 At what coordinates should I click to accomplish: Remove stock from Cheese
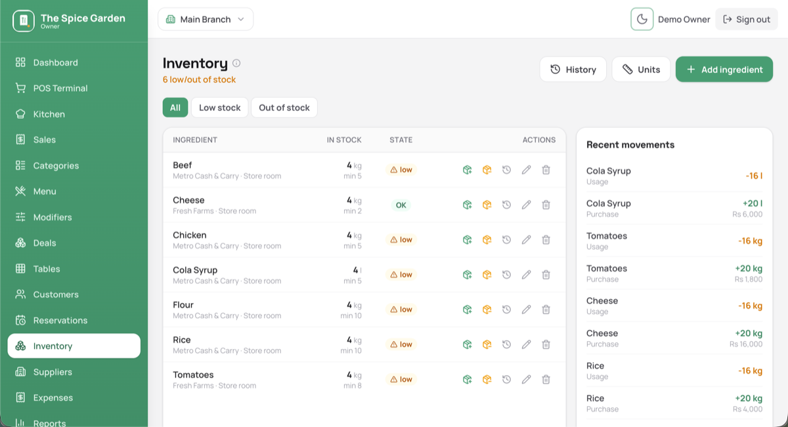click(487, 205)
